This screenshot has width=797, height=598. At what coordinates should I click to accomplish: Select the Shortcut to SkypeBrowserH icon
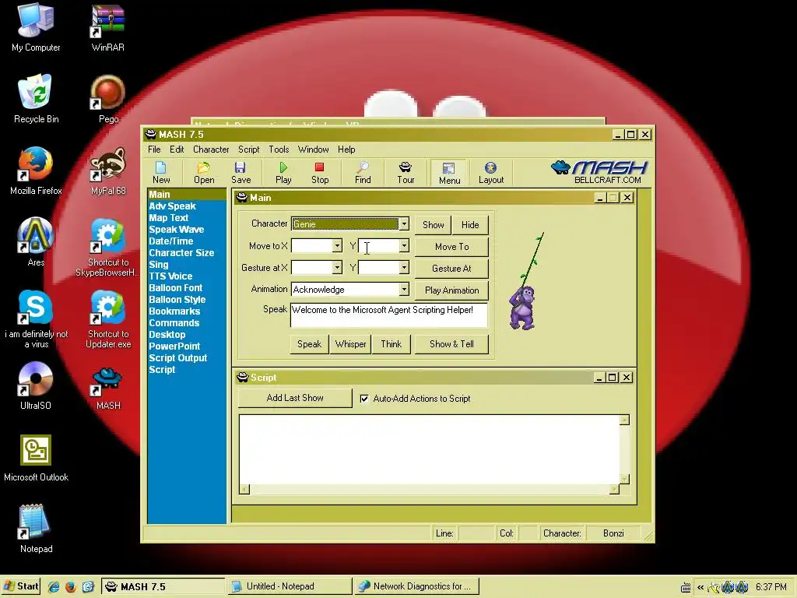(107, 248)
